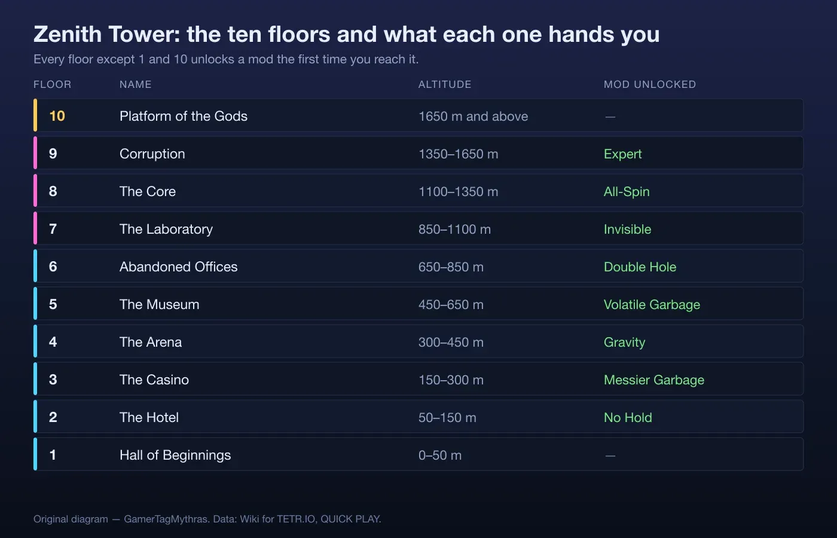Open the Expert mod label
This screenshot has width=837, height=538.
click(622, 154)
